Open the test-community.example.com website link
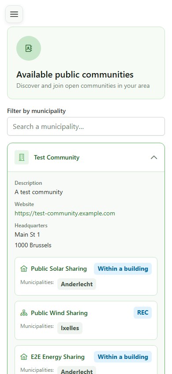The image size is (172, 374). [x=65, y=213]
